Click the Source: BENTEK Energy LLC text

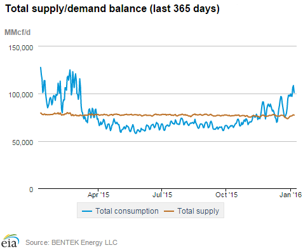71,242
